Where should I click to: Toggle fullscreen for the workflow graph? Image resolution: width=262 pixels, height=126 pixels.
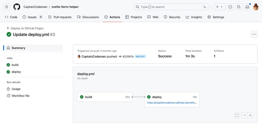click(237, 115)
